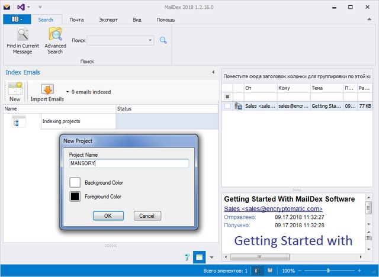This screenshot has width=379, height=277.
Task: Click the book reading view icon in status bar
Action: tap(270, 270)
